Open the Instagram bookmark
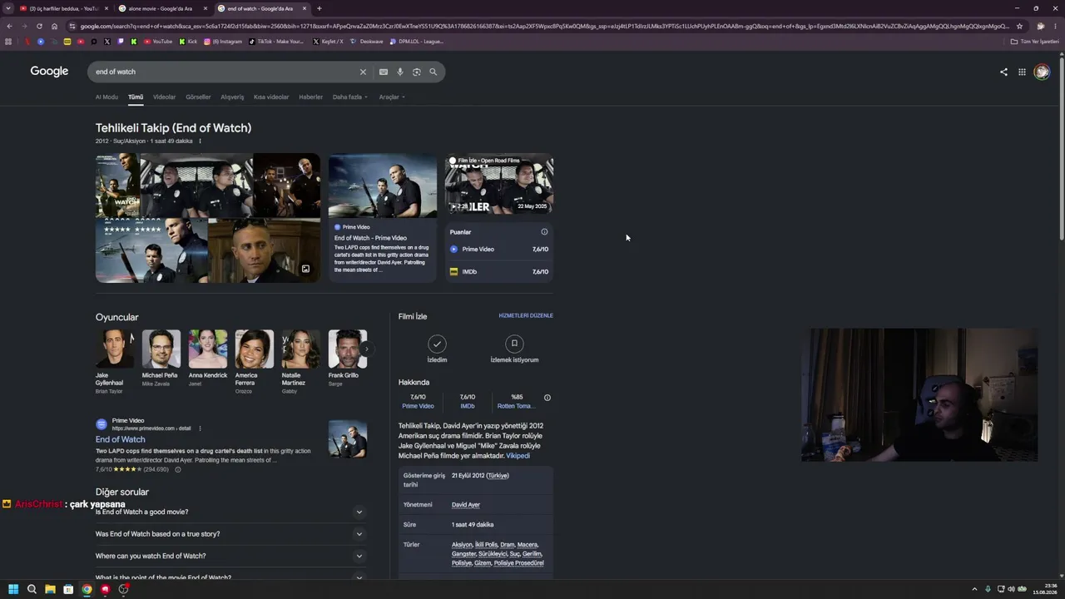1065x599 pixels. pyautogui.click(x=223, y=42)
